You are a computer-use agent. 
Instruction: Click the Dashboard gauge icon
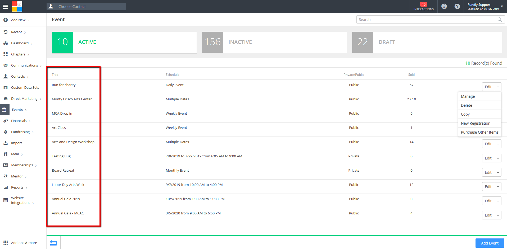[x=6, y=43]
